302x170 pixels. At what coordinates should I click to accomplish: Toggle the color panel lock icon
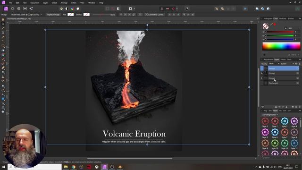tap(285, 28)
